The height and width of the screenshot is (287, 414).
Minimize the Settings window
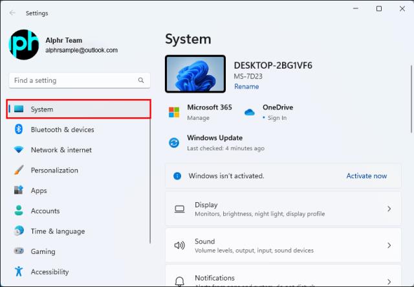click(x=356, y=8)
